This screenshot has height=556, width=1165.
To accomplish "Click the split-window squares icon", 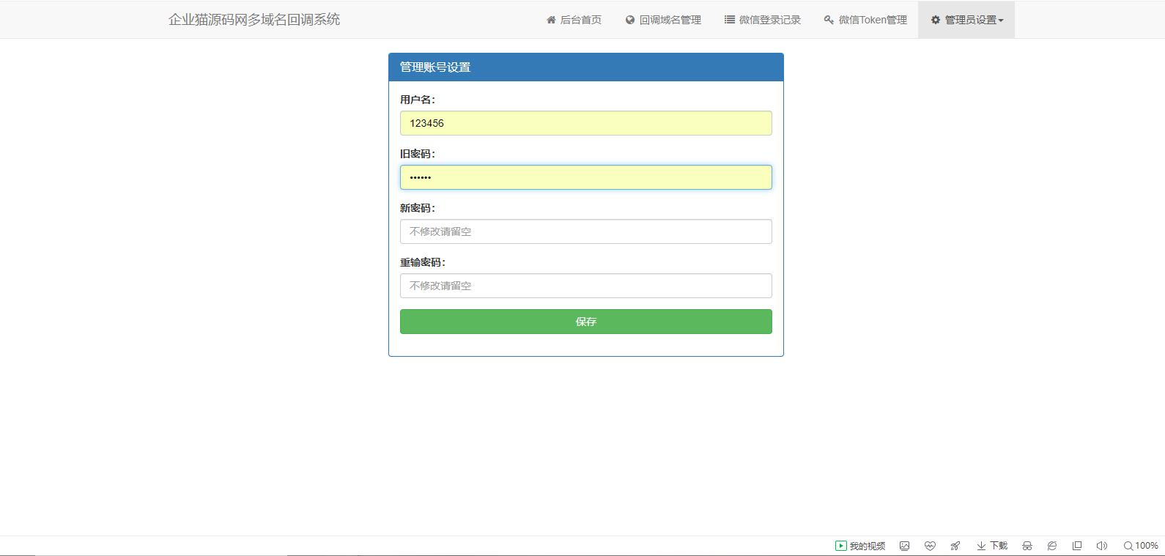I will (1077, 546).
